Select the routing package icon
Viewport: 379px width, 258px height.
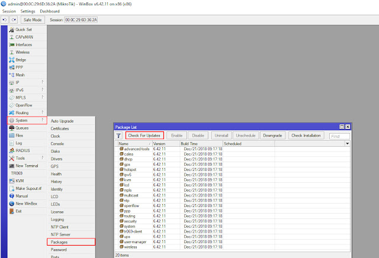[121, 216]
